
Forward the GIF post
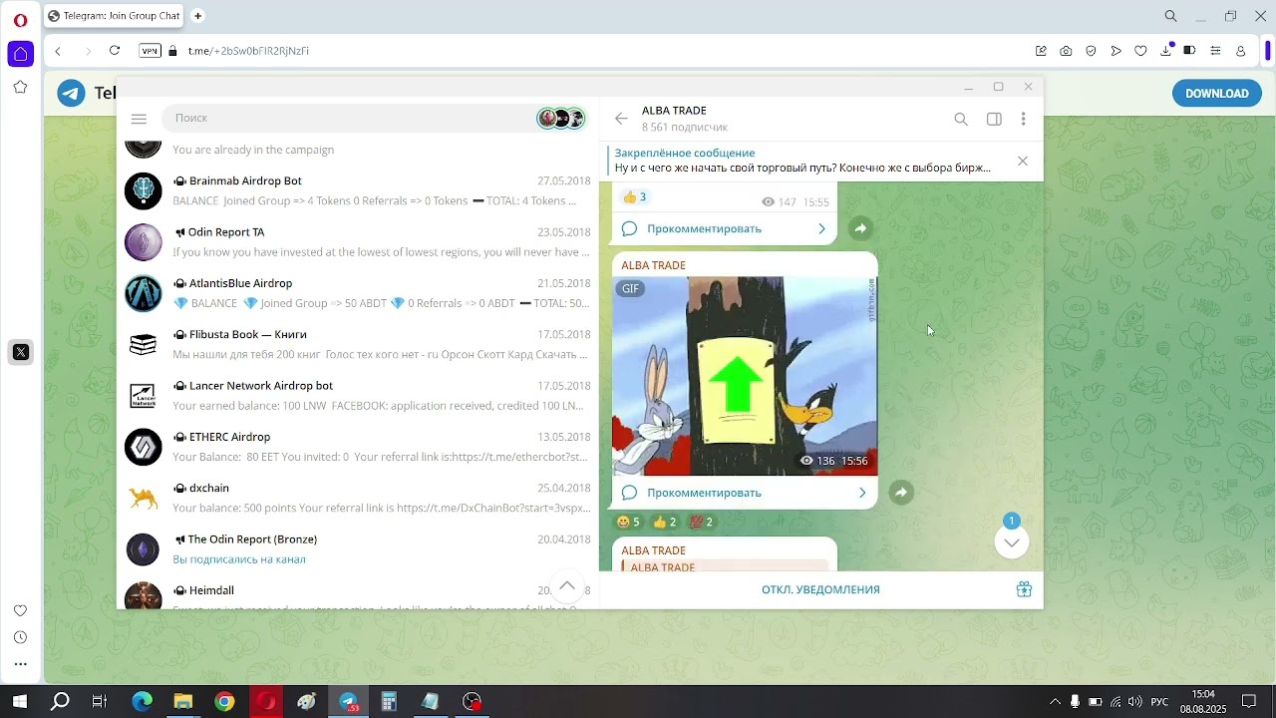pos(901,493)
